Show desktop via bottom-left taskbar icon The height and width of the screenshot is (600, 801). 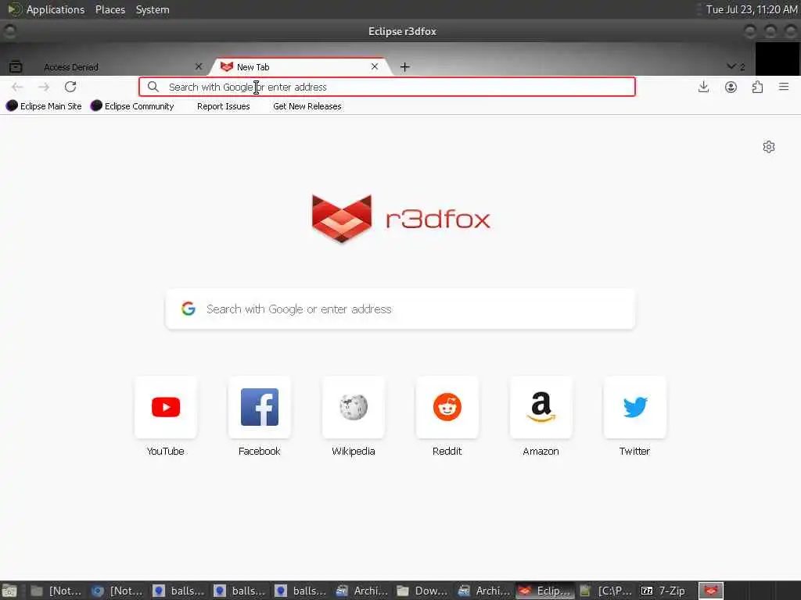coord(9,591)
